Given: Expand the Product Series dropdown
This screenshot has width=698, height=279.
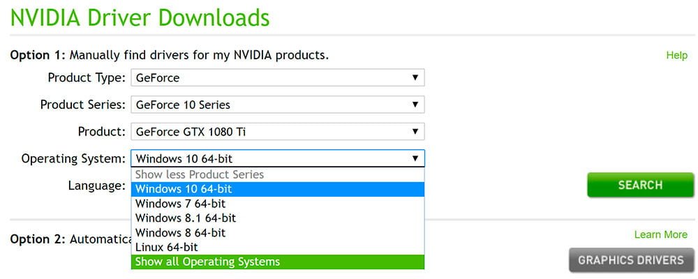Looking at the screenshot, I should pos(277,105).
